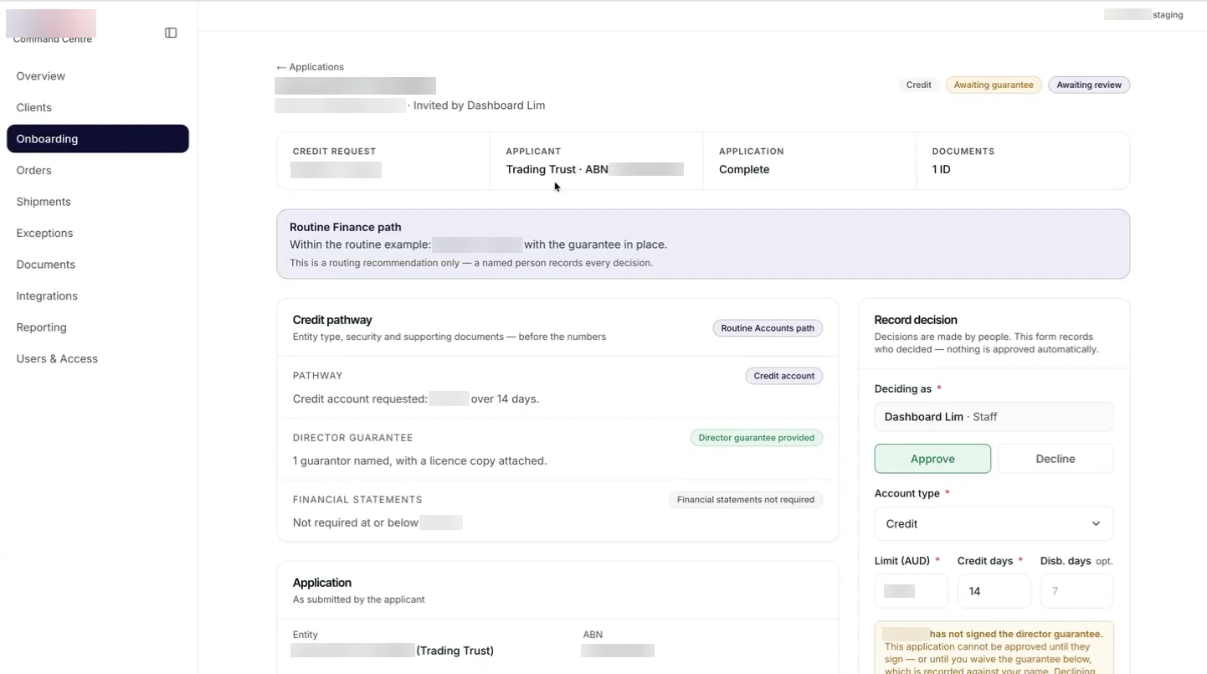
Task: Click the Credit account pathway badge
Action: pos(783,376)
